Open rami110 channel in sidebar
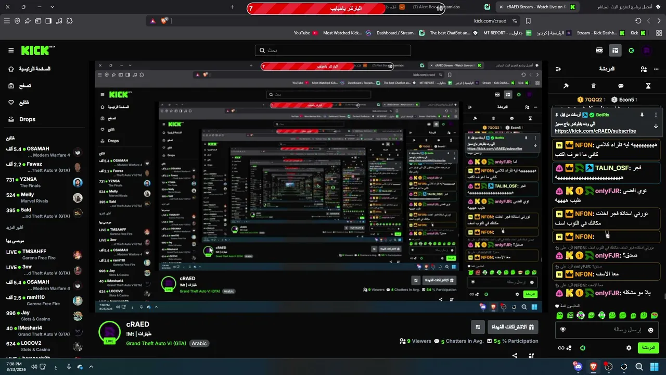Viewport: 666px width, 375px height. (x=45, y=301)
